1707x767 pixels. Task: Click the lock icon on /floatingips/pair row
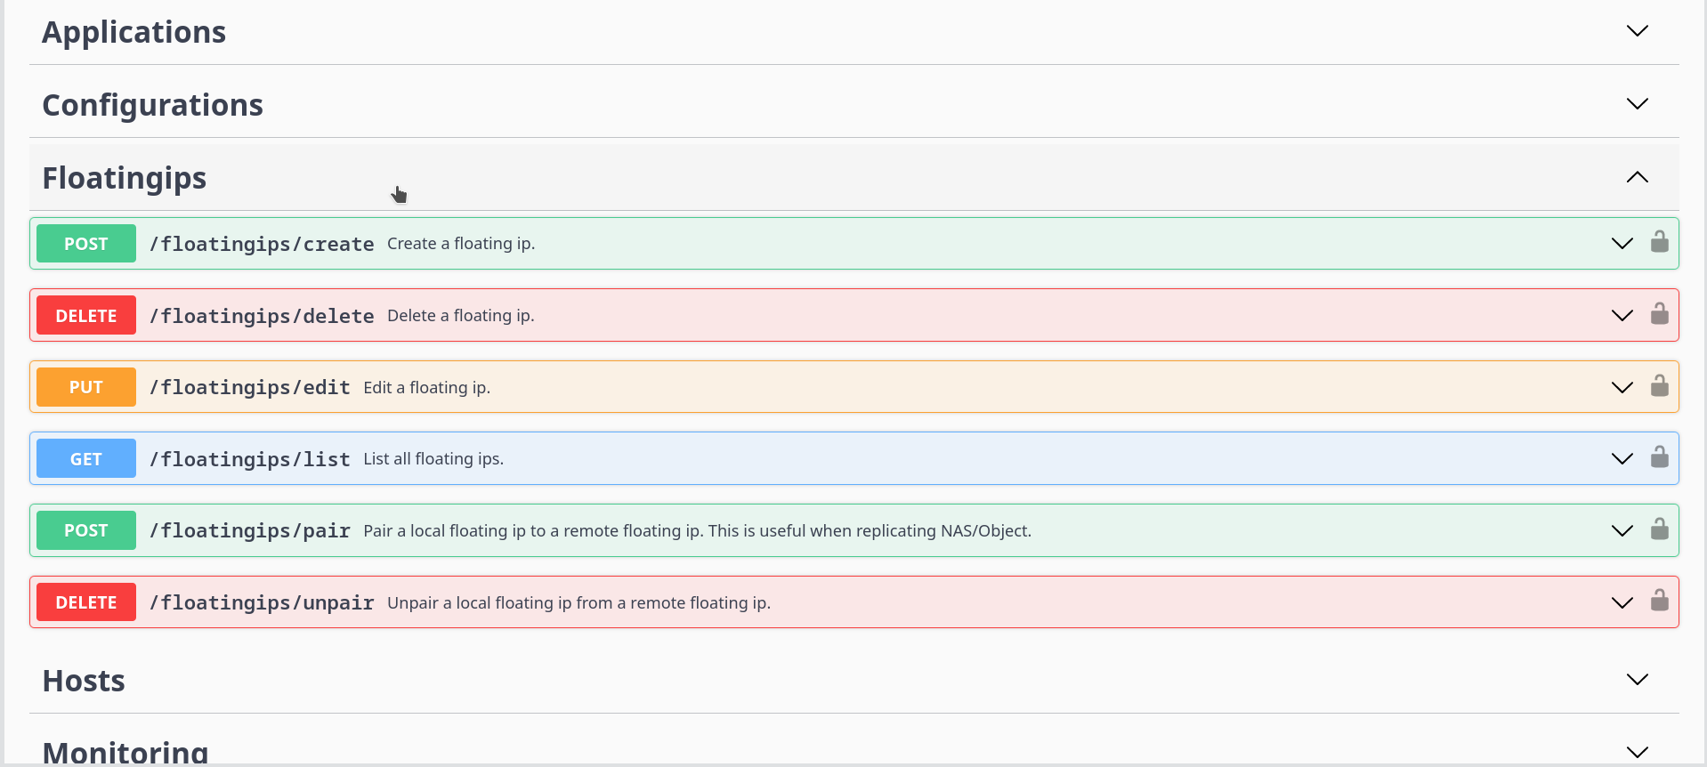(x=1659, y=529)
